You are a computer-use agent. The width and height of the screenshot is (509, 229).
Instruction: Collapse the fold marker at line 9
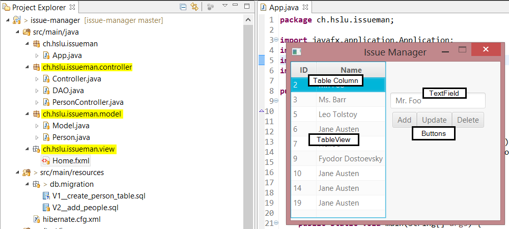[276, 101]
